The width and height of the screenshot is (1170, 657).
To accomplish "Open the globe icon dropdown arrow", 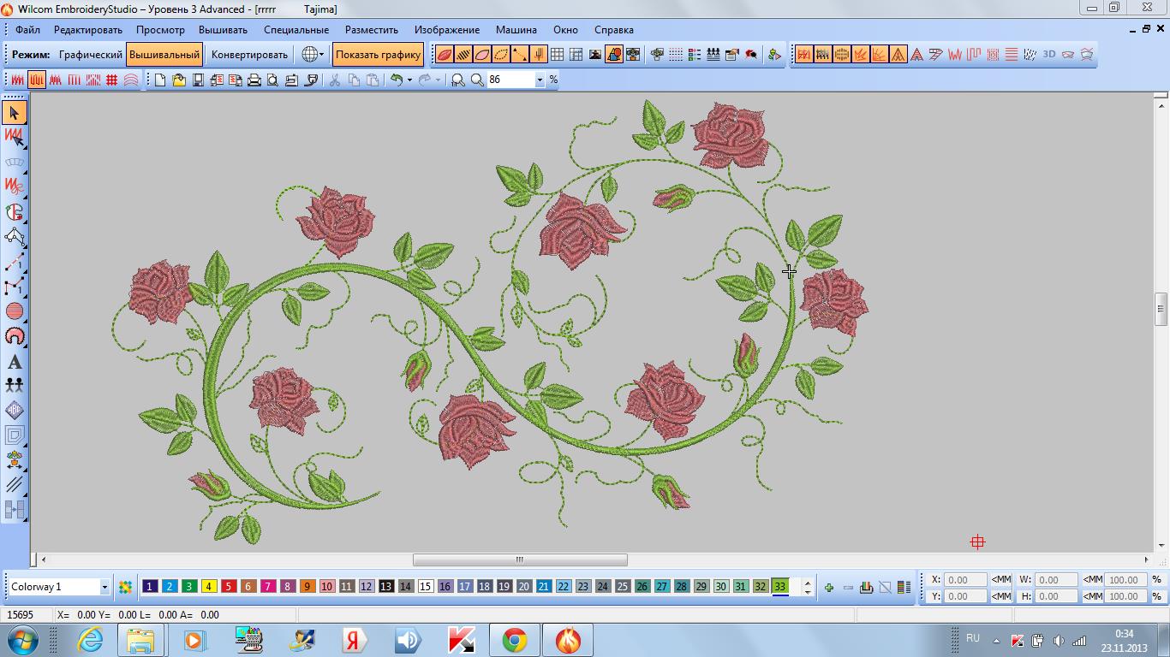I will click(322, 55).
